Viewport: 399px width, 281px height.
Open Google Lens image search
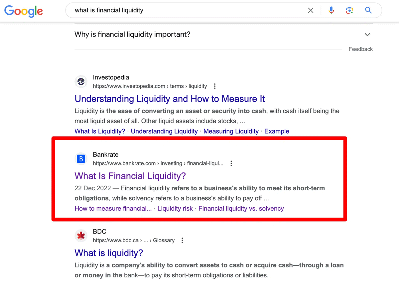point(349,10)
